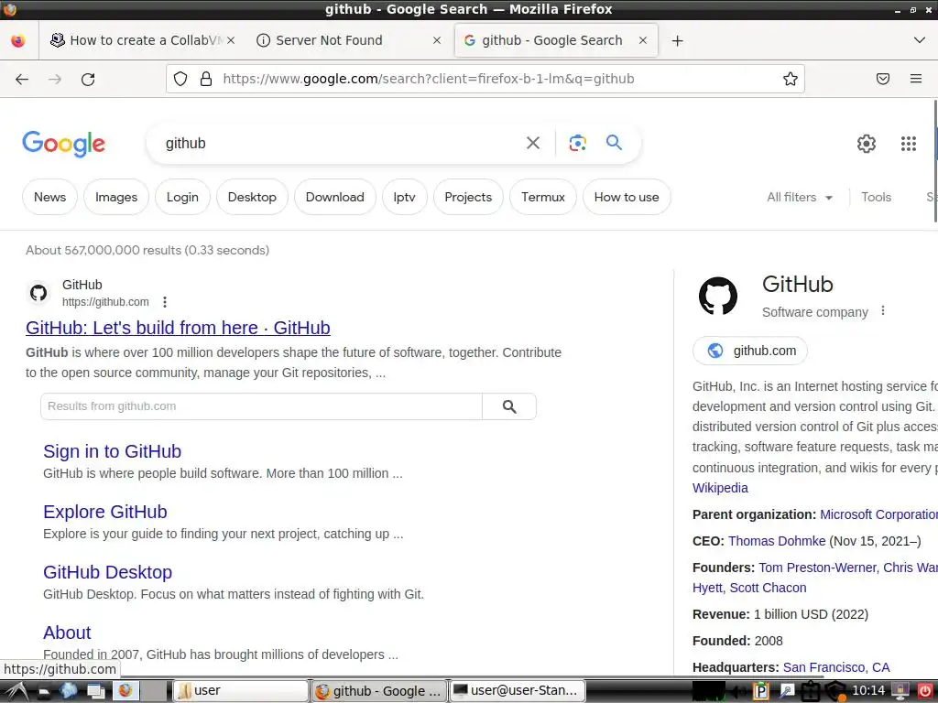Open the three-dot menu beside github.com URL
Viewport: 938px width, 703px height.
(x=165, y=302)
